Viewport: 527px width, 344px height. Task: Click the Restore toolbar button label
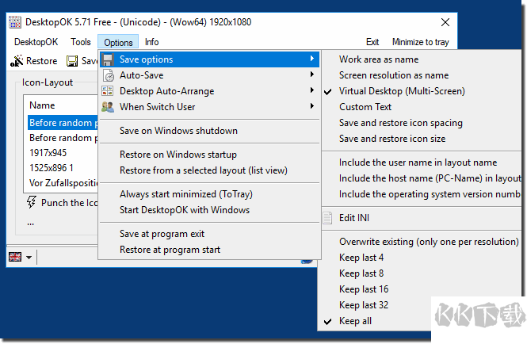tap(42, 61)
